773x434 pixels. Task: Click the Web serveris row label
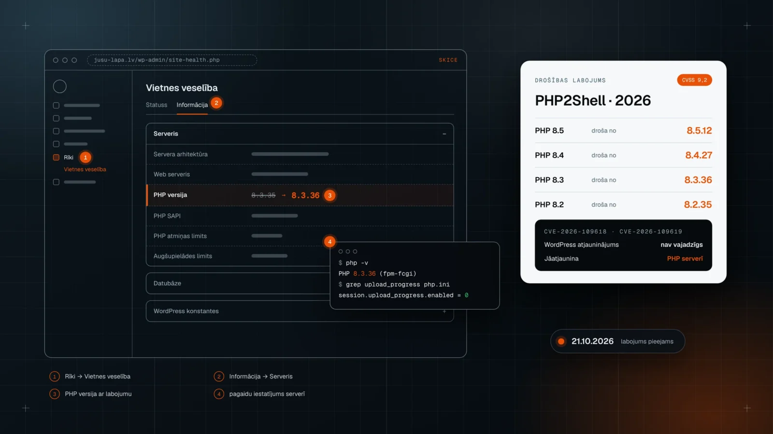click(x=172, y=175)
